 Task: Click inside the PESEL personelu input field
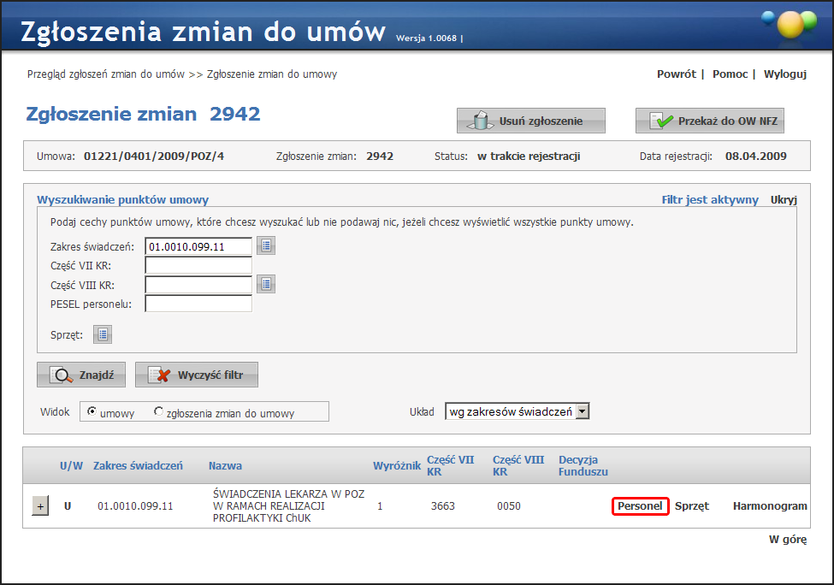click(198, 304)
